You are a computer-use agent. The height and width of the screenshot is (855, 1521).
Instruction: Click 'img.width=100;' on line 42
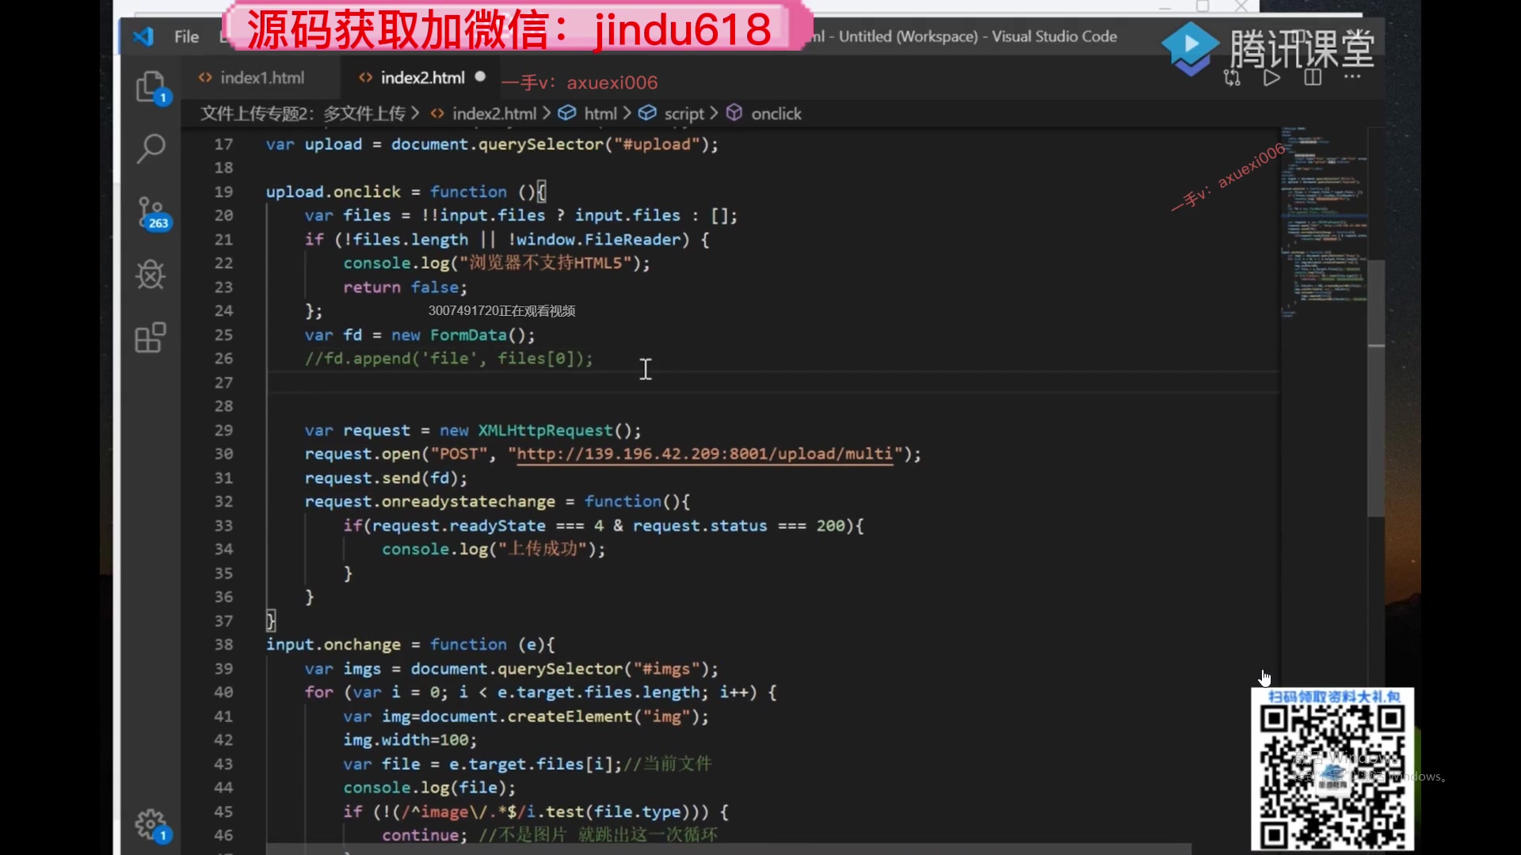(x=410, y=739)
